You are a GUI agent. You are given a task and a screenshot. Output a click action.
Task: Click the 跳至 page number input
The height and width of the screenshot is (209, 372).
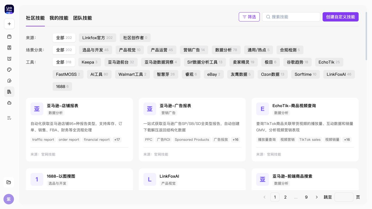click(344, 197)
